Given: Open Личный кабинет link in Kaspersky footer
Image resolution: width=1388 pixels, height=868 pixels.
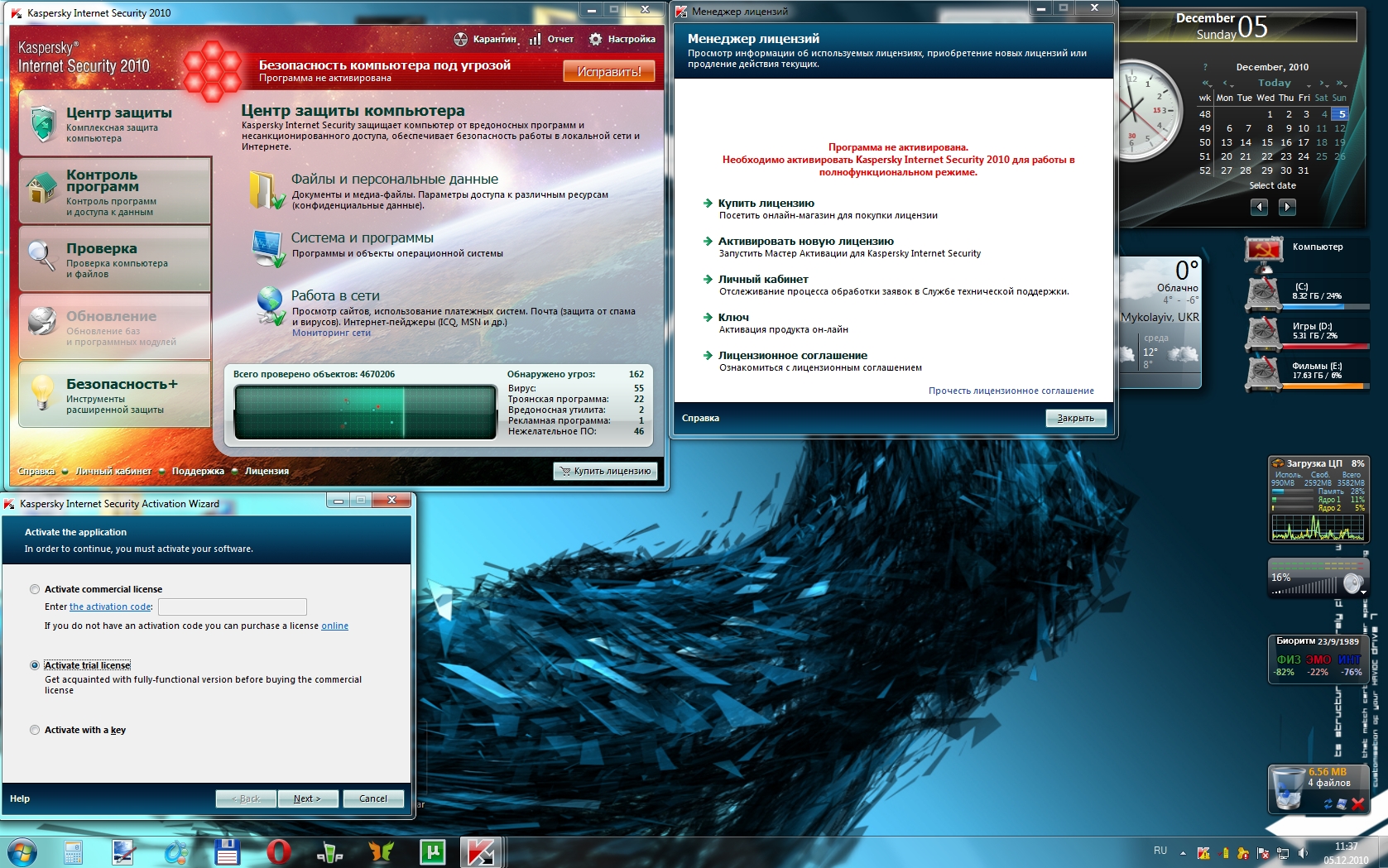Looking at the screenshot, I should (113, 471).
